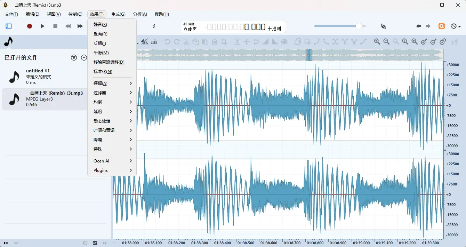Click the fade out ramp icon

(275, 42)
